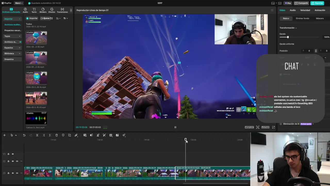Expand the Biblioteca section

[20, 53]
